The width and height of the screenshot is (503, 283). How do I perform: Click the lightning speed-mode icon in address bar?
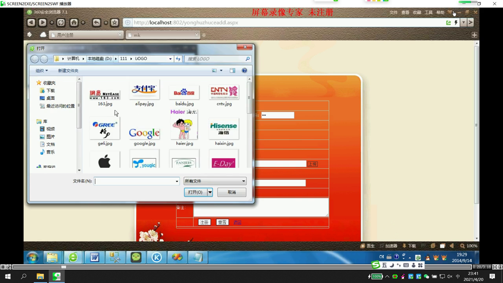[456, 23]
